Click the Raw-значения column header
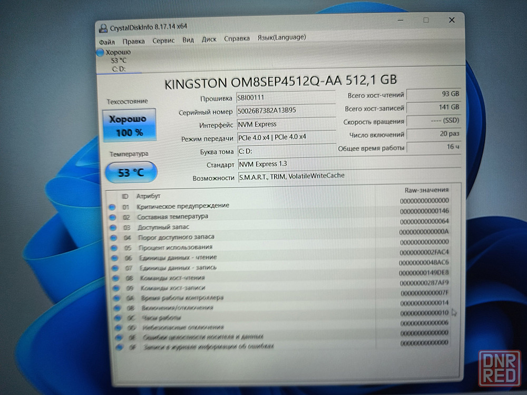527x395 pixels. pyautogui.click(x=426, y=190)
